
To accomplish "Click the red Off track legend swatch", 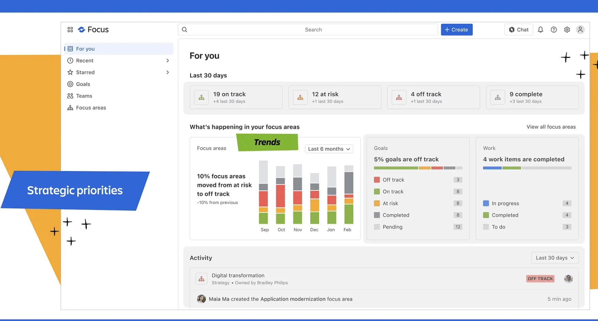I will (x=377, y=180).
